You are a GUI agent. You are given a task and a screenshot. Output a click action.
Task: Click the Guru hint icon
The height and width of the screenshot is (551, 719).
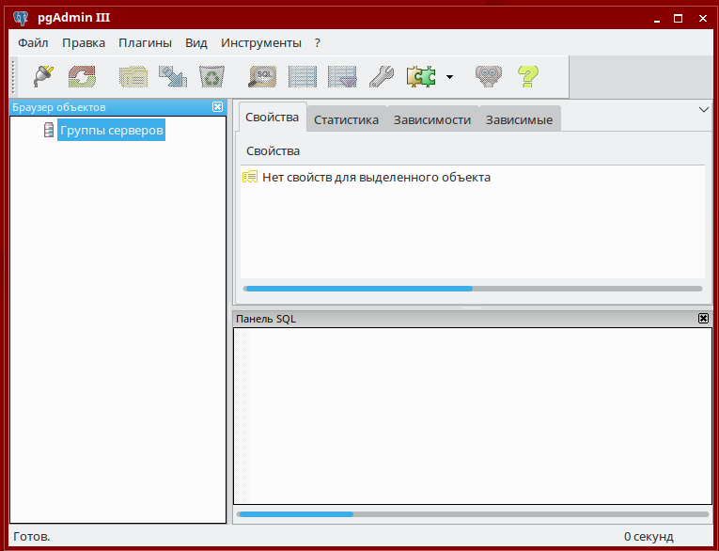click(489, 76)
